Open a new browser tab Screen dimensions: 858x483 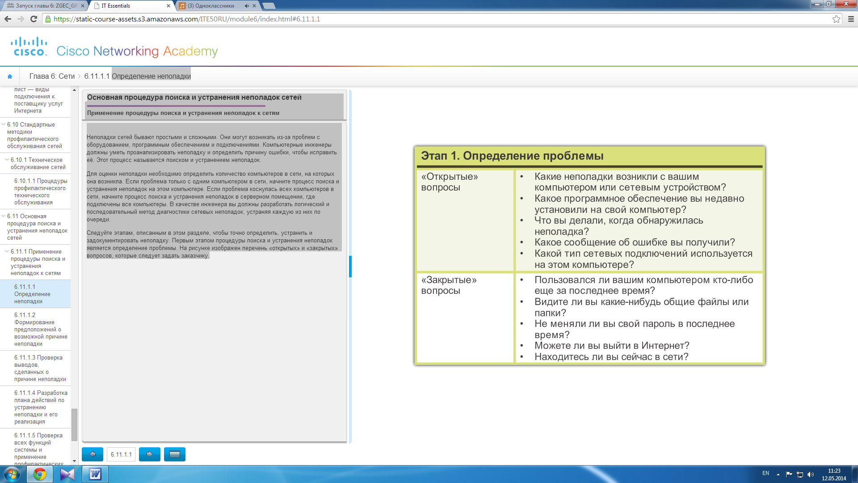pyautogui.click(x=269, y=6)
